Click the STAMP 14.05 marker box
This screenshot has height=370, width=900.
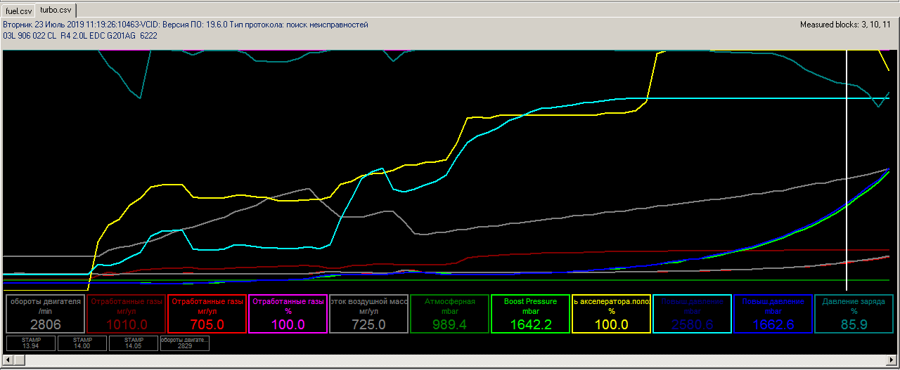click(133, 343)
